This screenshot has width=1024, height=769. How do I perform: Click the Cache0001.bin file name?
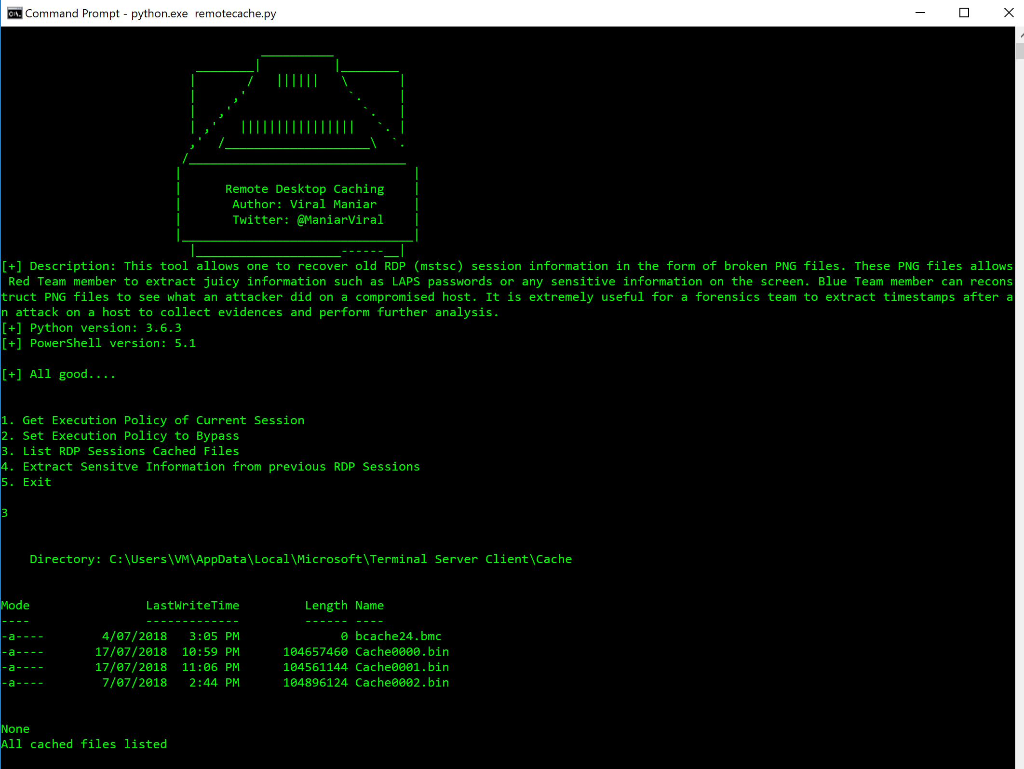tap(402, 667)
